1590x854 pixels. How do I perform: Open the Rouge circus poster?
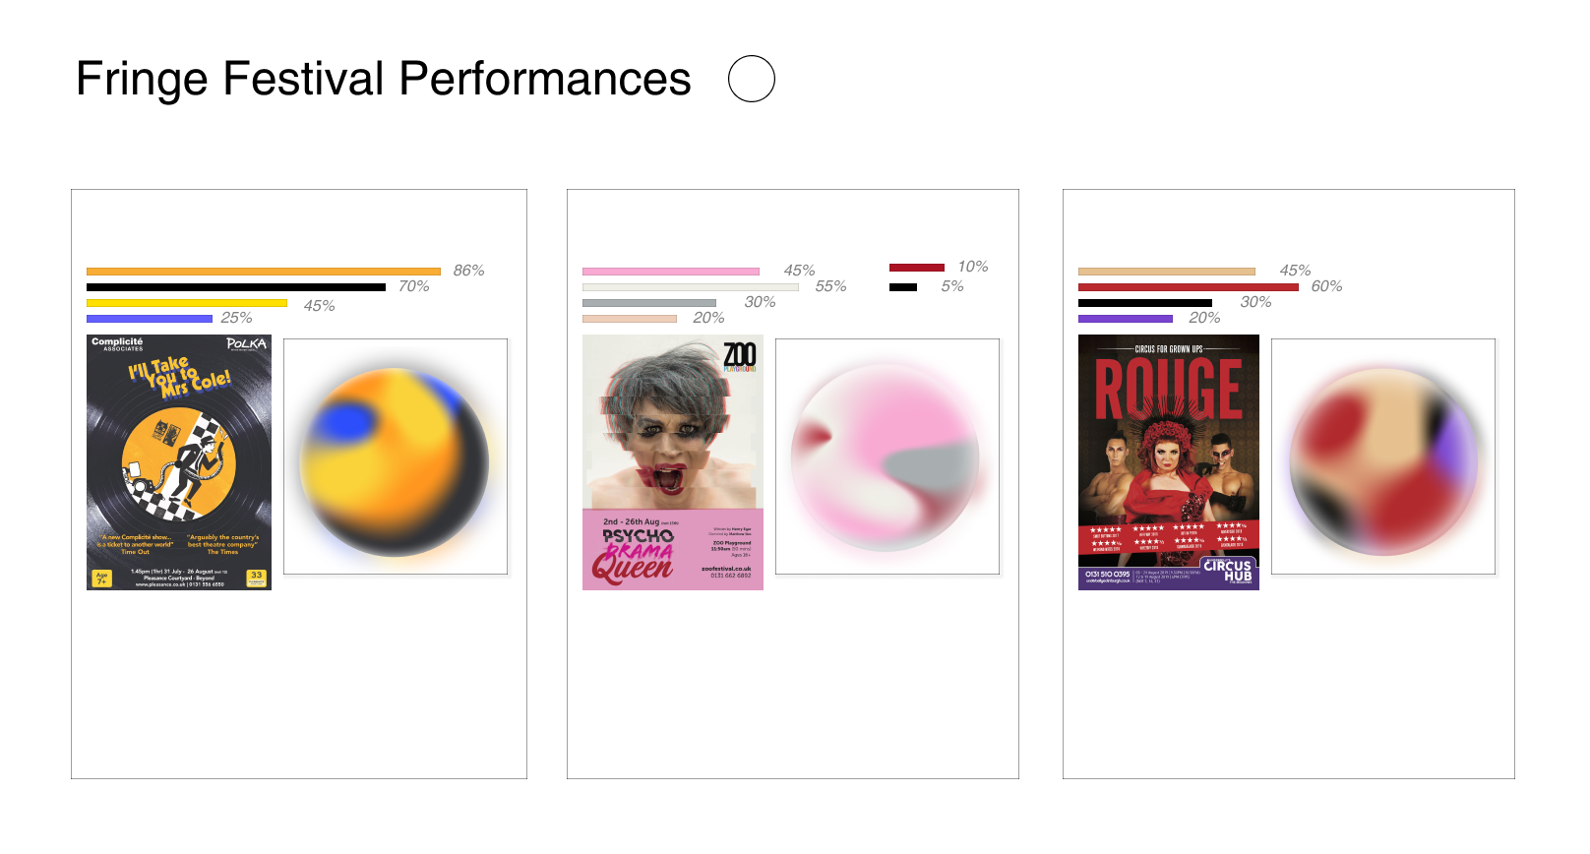[1169, 462]
